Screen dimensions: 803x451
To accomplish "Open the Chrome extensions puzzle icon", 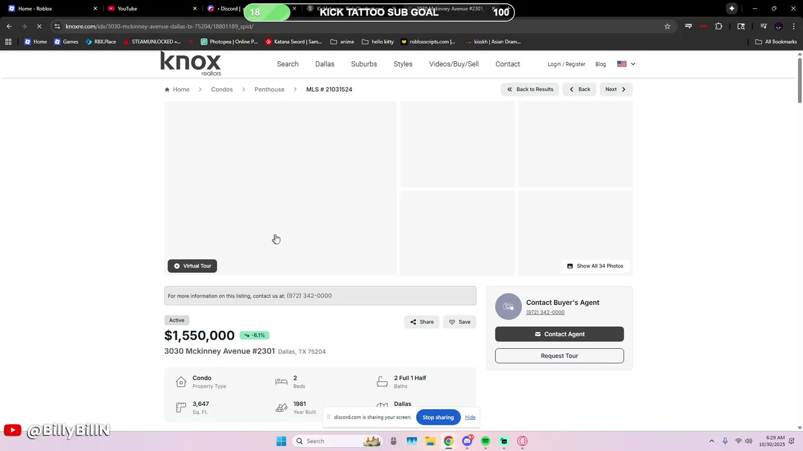I will click(719, 26).
